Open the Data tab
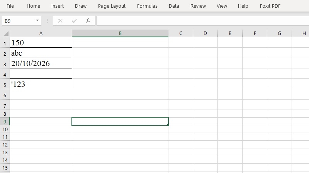 [x=174, y=6]
